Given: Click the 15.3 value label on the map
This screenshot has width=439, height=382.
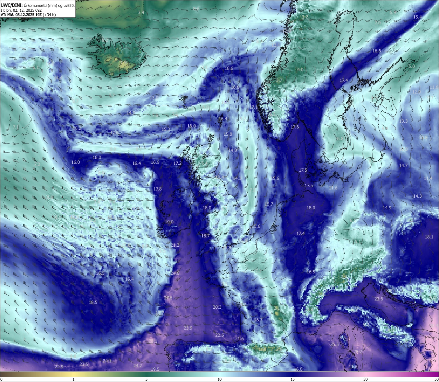Looking at the screenshot, I should pyautogui.click(x=166, y=130).
